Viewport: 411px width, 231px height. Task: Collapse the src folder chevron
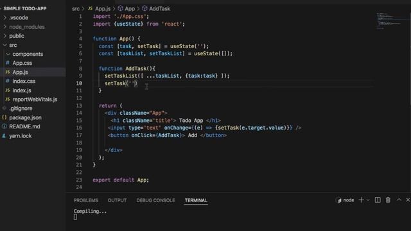tap(4, 45)
